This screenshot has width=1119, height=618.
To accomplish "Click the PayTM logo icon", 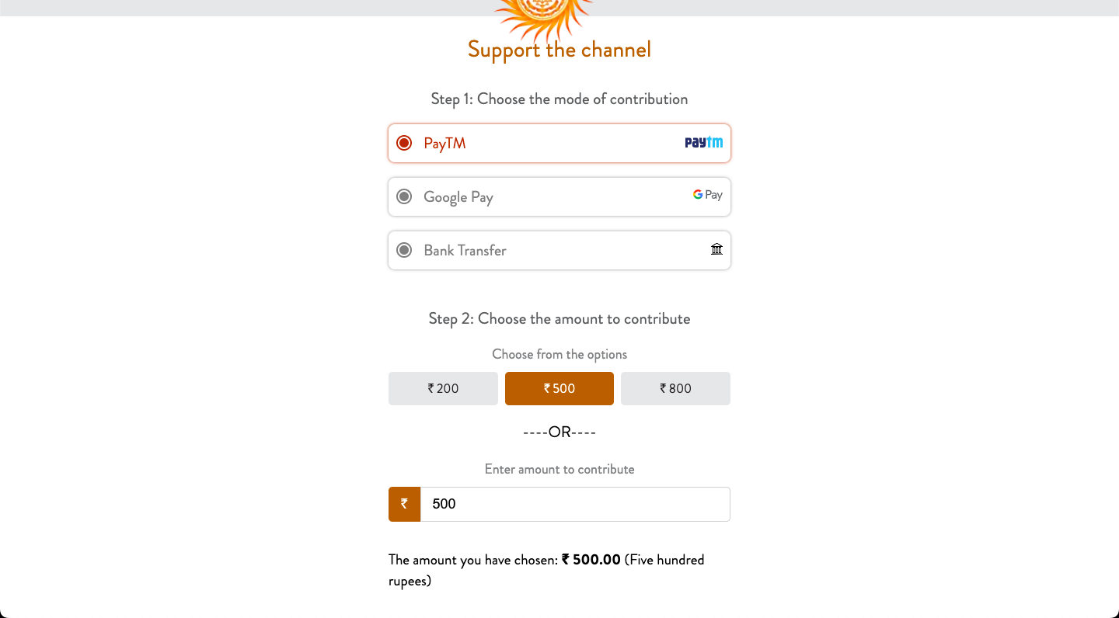I will (703, 143).
